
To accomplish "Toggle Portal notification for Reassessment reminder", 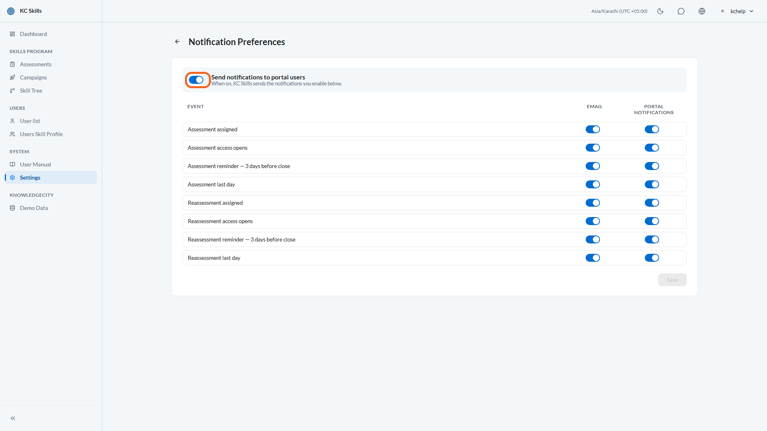I will 652,239.
